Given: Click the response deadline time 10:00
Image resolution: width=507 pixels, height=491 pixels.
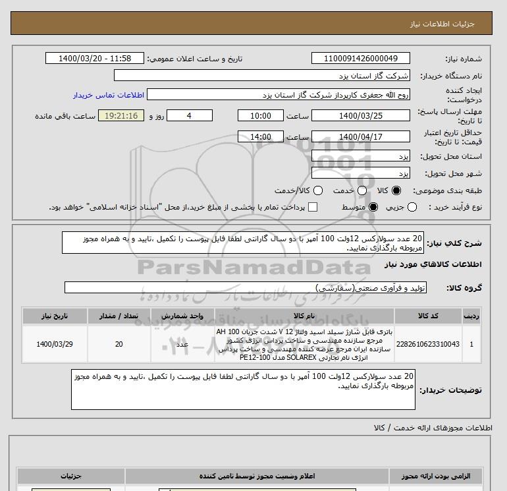Looking at the screenshot, I should point(261,115).
